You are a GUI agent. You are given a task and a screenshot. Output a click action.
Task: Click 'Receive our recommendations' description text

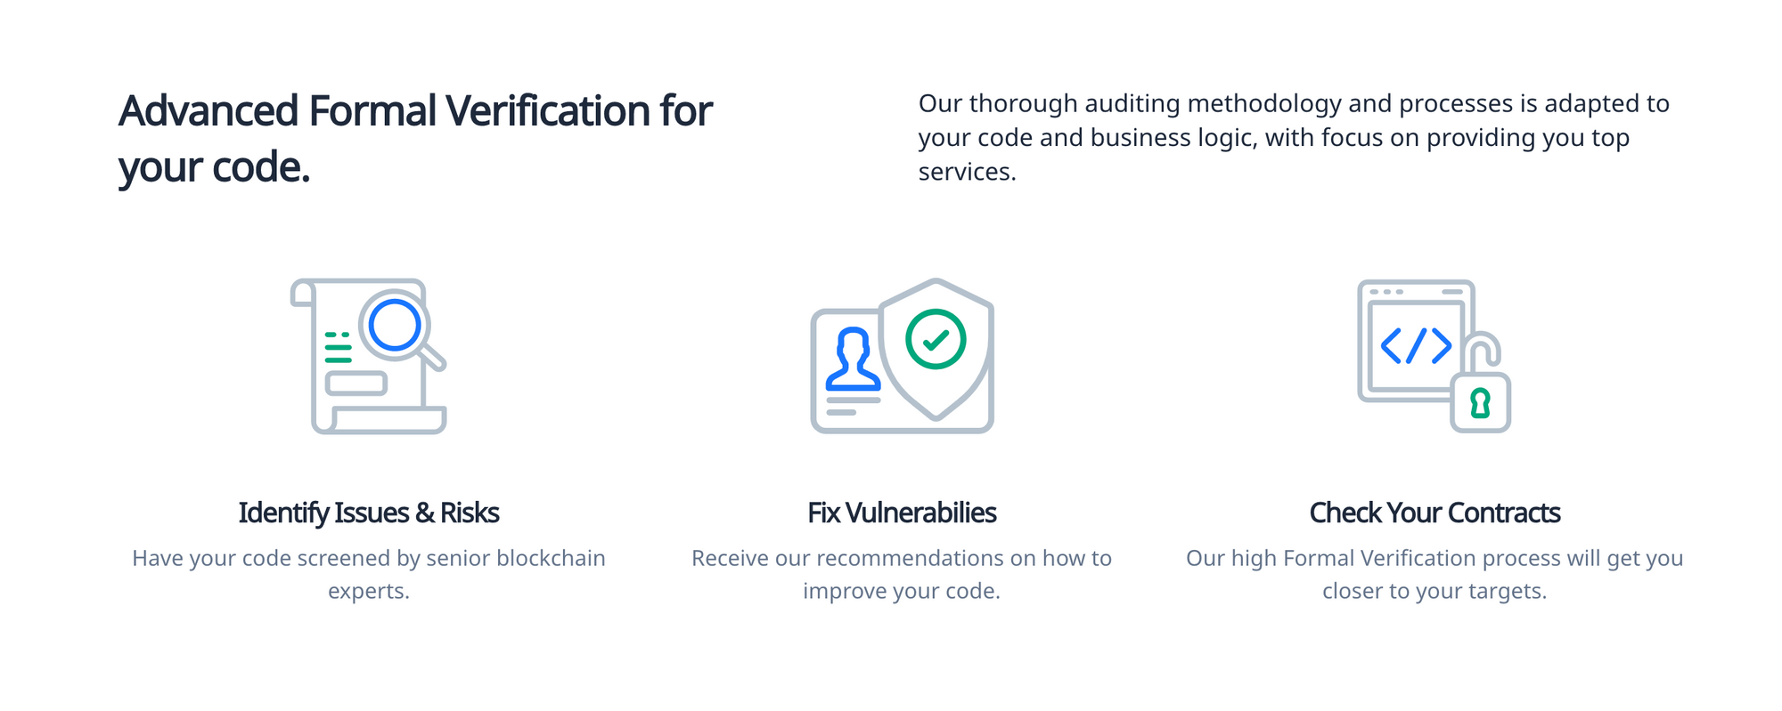tap(902, 574)
